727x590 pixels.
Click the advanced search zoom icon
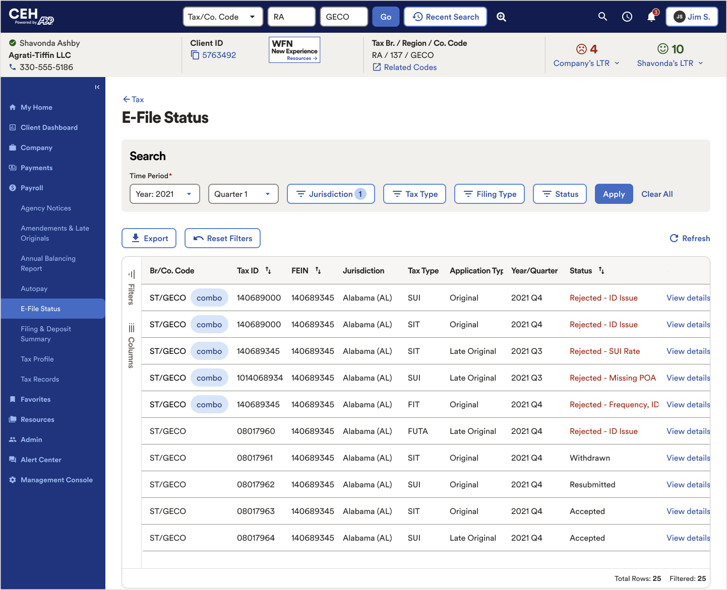501,17
